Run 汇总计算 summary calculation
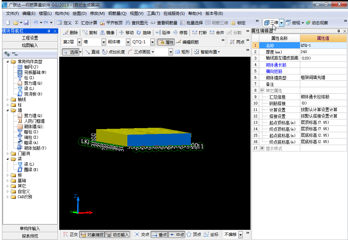Viewport: 348px width, 240px height. (x=86, y=23)
